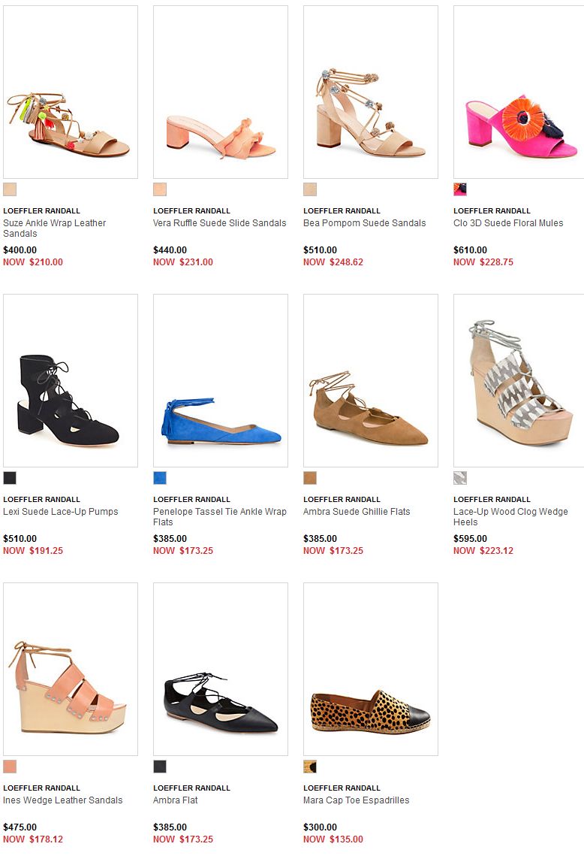Open the Ines Wedge Leather Sandals title
Image resolution: width=584 pixels, height=862 pixels.
pyautogui.click(x=63, y=800)
